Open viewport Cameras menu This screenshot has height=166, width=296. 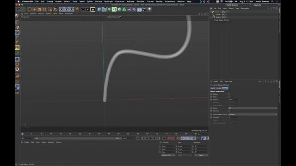[x=33, y=14]
